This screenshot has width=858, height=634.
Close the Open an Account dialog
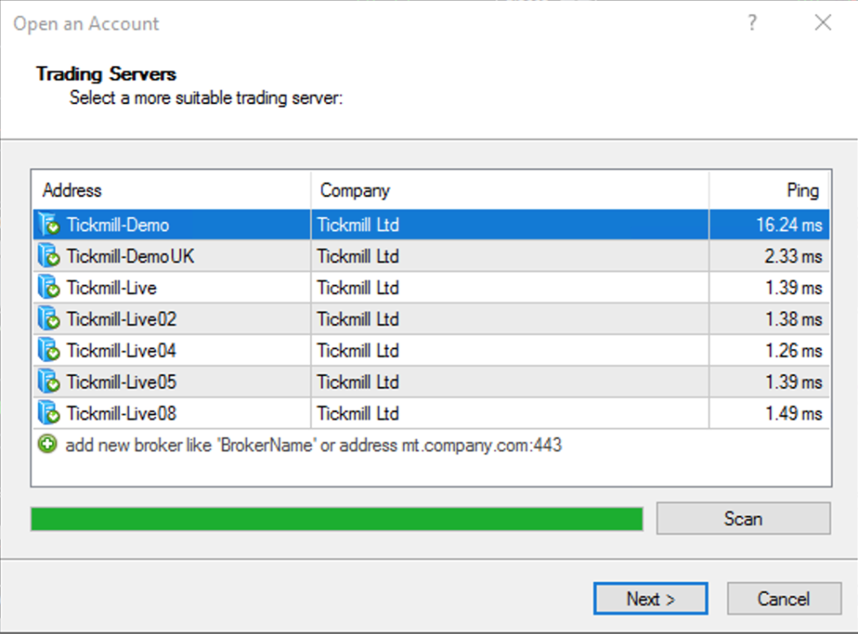[823, 23]
